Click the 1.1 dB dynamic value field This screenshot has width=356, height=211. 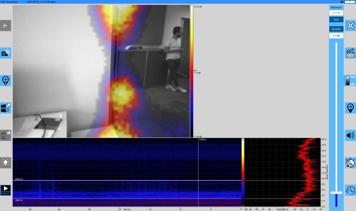[336, 35]
